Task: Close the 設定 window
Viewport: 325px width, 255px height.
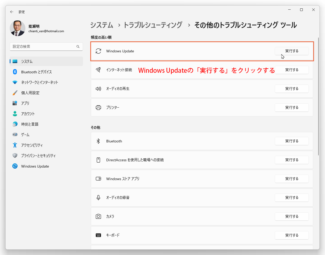Action: point(313,10)
